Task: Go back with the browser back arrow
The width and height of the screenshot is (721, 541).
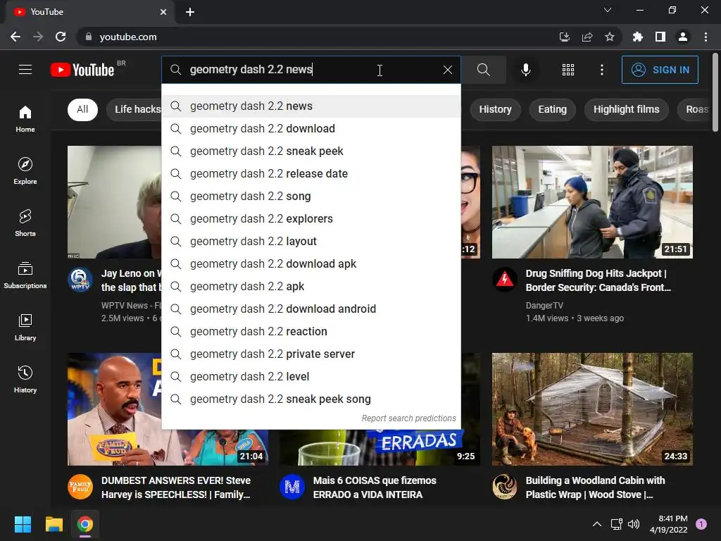Action: click(x=15, y=37)
